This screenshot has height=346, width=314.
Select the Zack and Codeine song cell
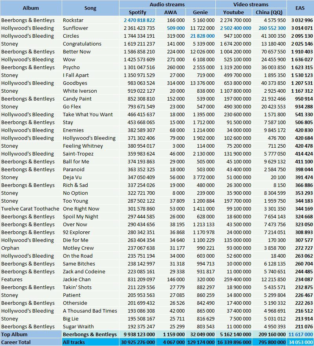[x=90, y=272]
